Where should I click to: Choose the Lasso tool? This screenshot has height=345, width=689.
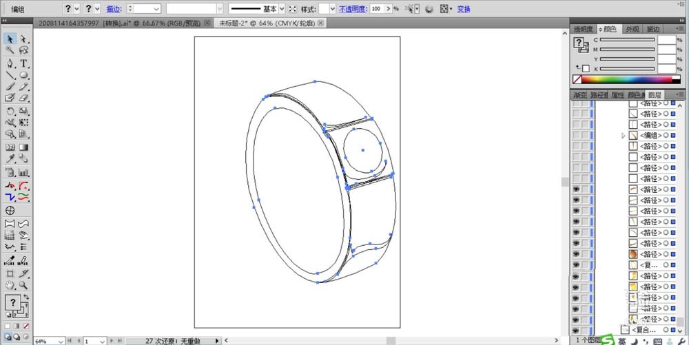[23, 50]
